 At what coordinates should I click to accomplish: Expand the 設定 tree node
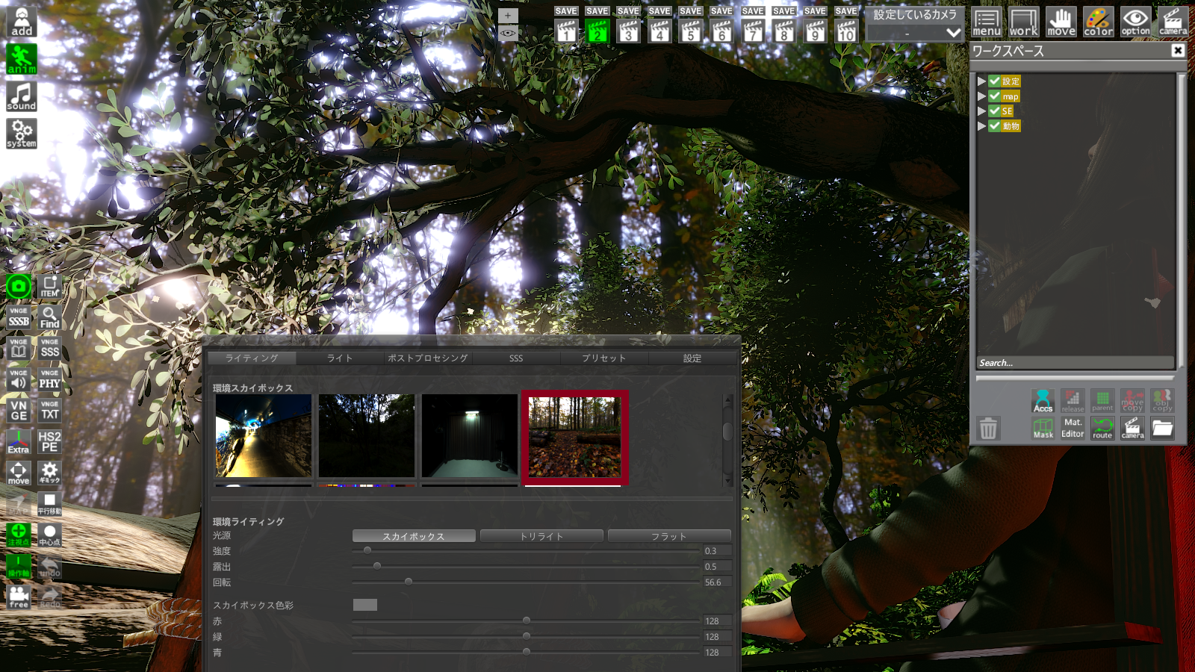click(x=981, y=81)
